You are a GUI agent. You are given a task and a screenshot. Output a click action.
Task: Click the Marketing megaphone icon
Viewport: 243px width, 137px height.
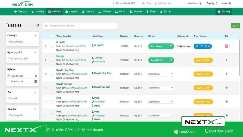pos(33,12)
